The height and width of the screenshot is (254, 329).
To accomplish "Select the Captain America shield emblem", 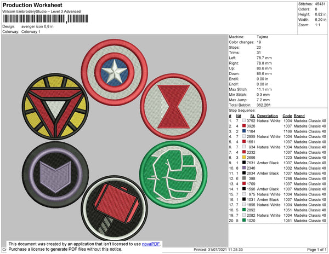I will tap(115, 72).
